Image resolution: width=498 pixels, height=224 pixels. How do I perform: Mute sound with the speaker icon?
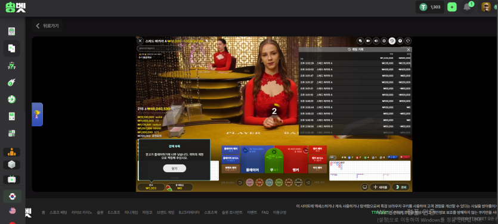(376, 41)
